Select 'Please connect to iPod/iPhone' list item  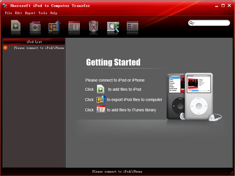(39, 48)
